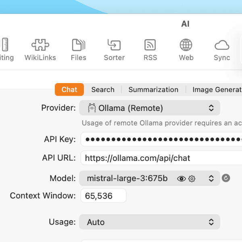Switch to the Image Generation tab
The height and width of the screenshot is (242, 242).
216,90
